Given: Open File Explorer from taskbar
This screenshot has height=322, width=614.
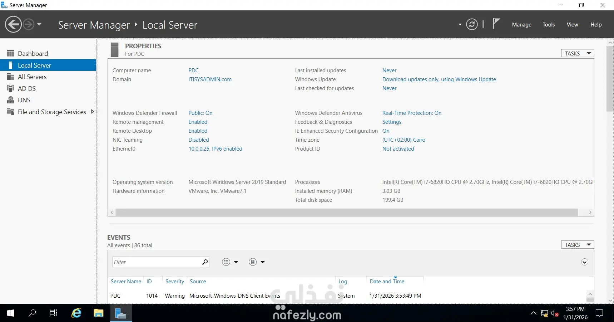Looking at the screenshot, I should [x=98, y=313].
